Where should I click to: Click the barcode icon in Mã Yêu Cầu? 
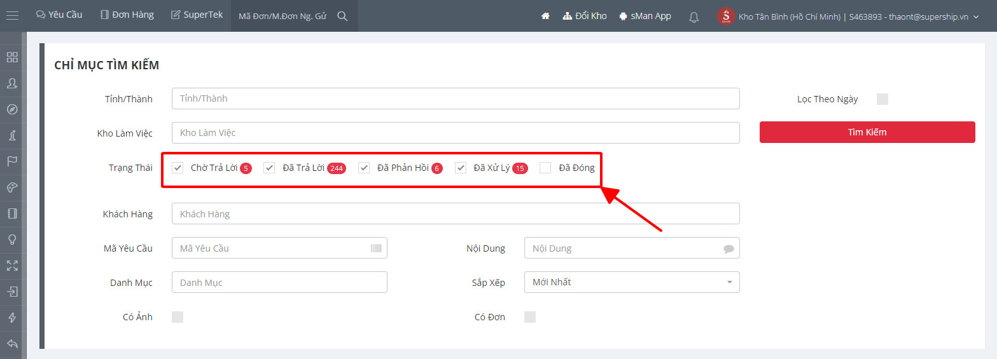point(376,248)
